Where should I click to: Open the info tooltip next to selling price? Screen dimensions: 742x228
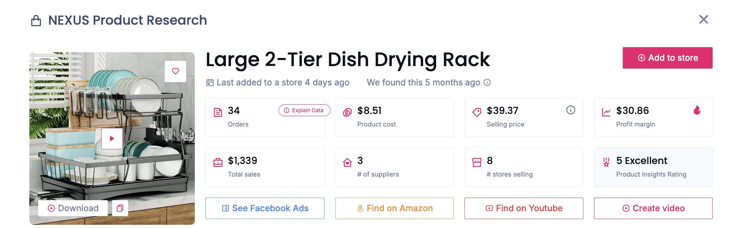coord(571,110)
